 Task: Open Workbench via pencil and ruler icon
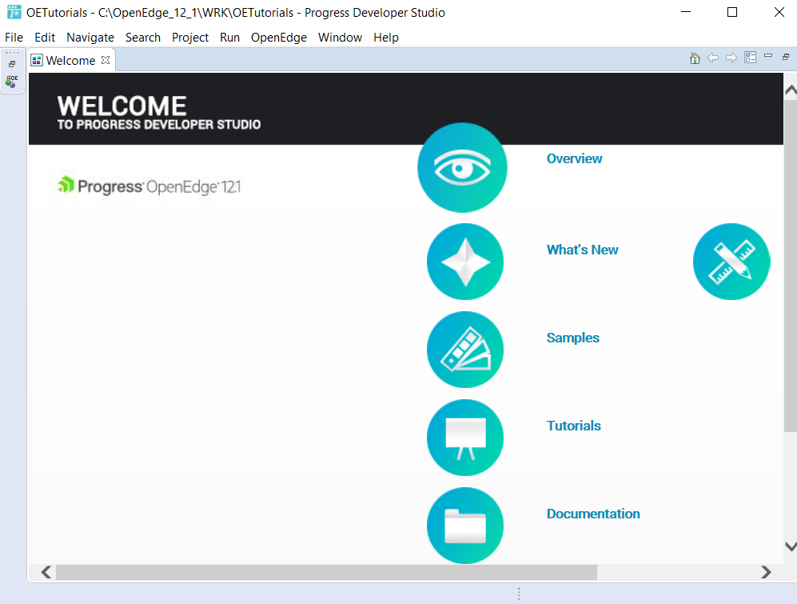point(731,262)
